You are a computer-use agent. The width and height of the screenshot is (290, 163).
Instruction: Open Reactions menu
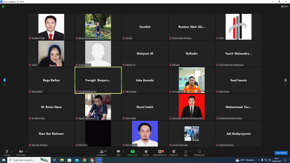pyautogui.click(x=174, y=153)
